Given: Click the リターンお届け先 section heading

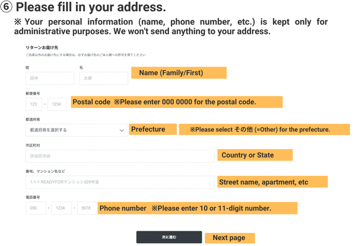Looking at the screenshot, I should [42, 46].
